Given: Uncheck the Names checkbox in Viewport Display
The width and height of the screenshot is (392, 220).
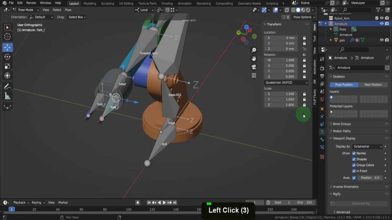Looking at the screenshot, I should 354,153.
